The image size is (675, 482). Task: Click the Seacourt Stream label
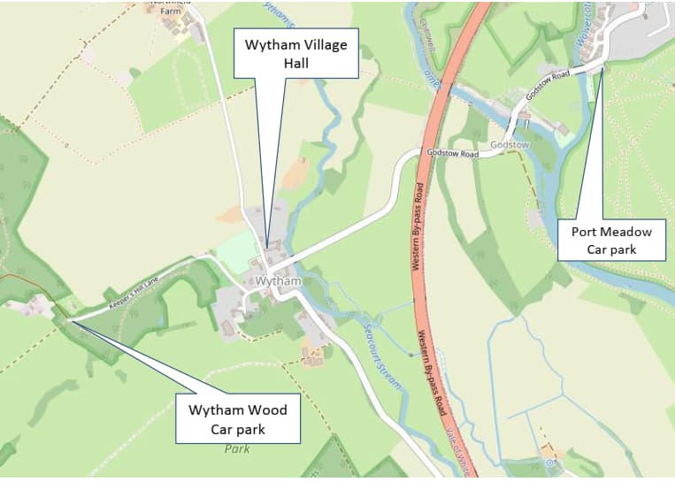(x=381, y=356)
